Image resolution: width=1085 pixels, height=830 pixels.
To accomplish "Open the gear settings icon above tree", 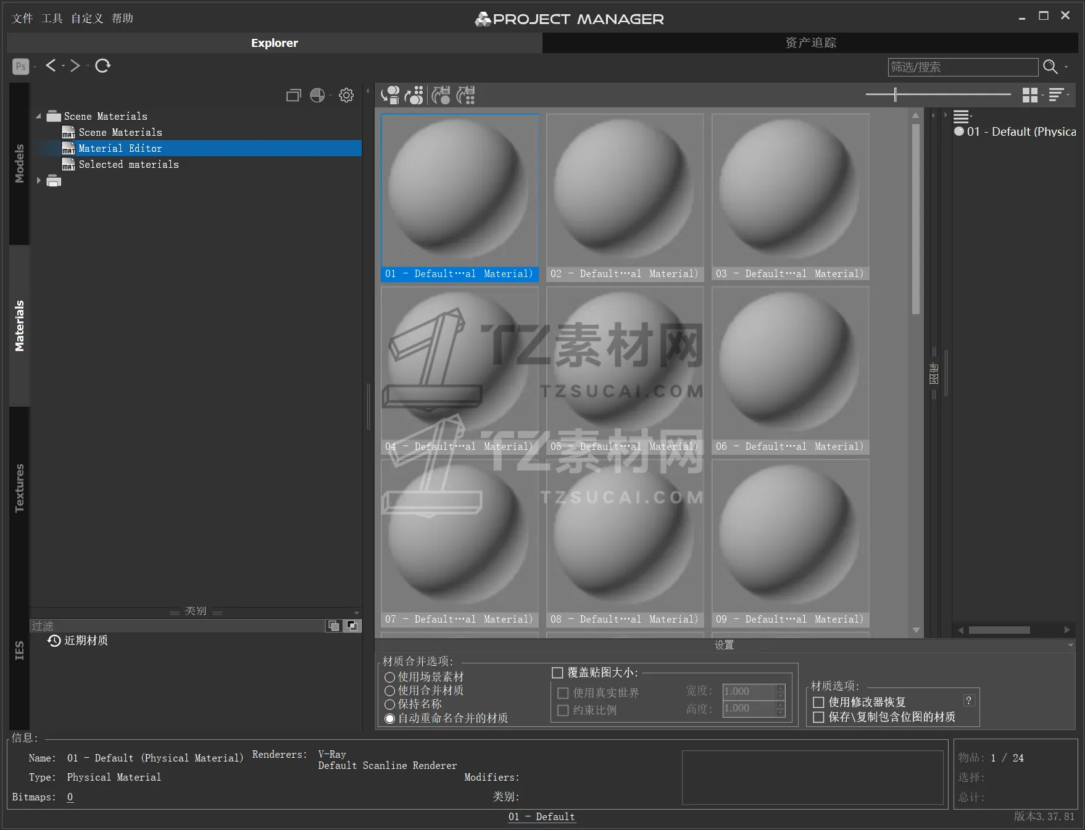I will click(x=346, y=96).
